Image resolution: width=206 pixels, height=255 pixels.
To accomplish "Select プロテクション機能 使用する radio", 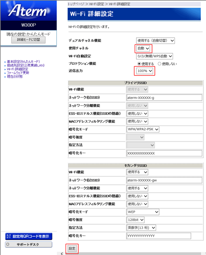I will click(x=139, y=64).
